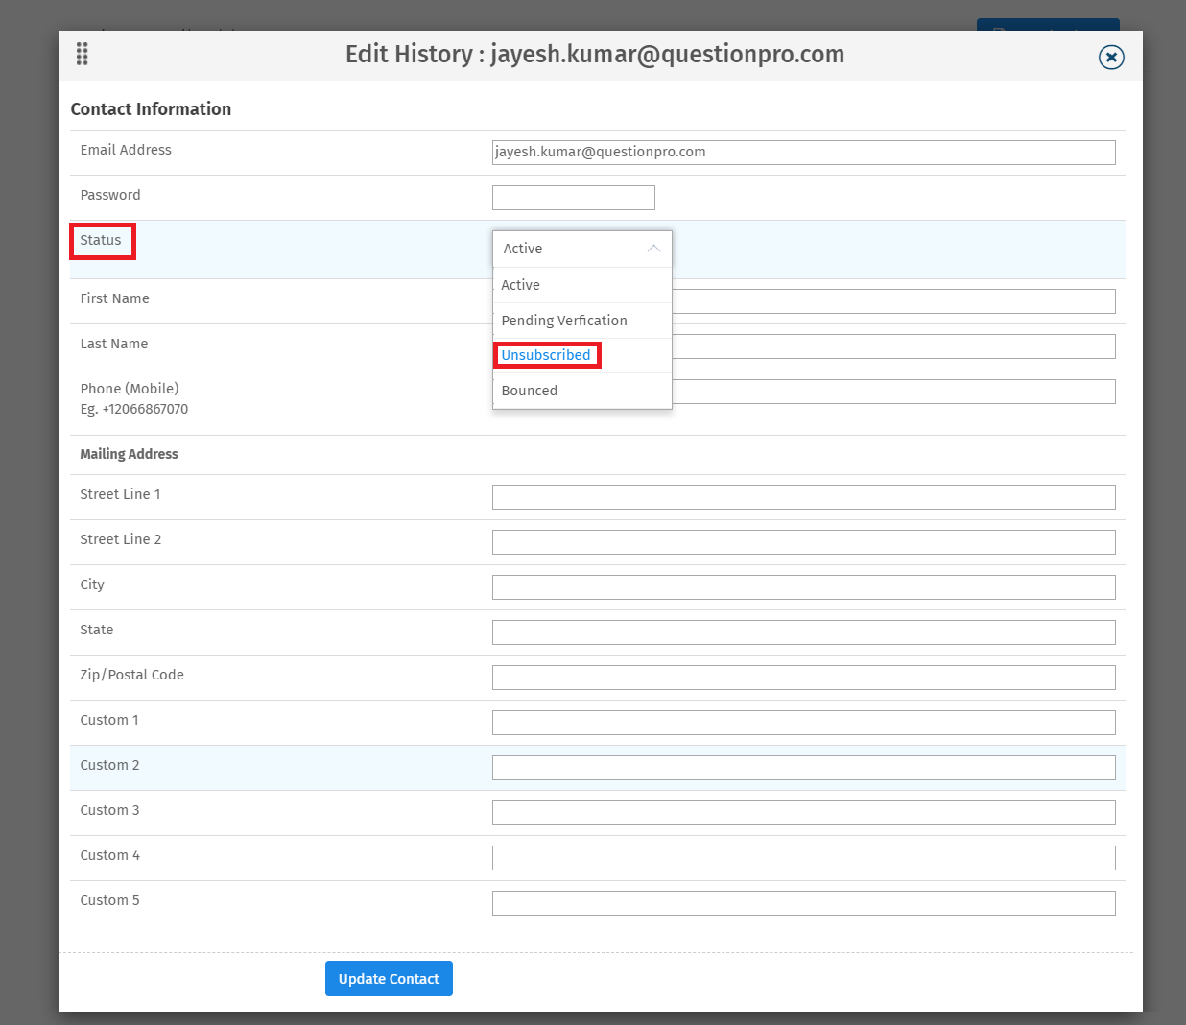
Task: Click the Password input box
Action: coord(573,197)
